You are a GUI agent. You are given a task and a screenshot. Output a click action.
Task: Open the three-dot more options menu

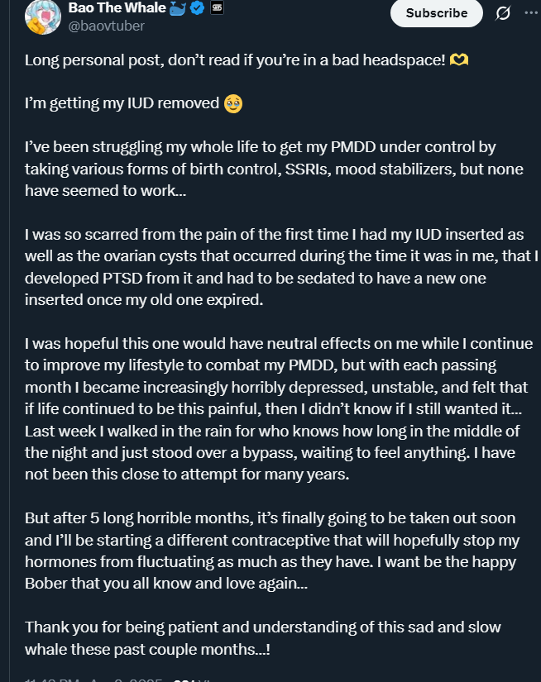[x=531, y=12]
